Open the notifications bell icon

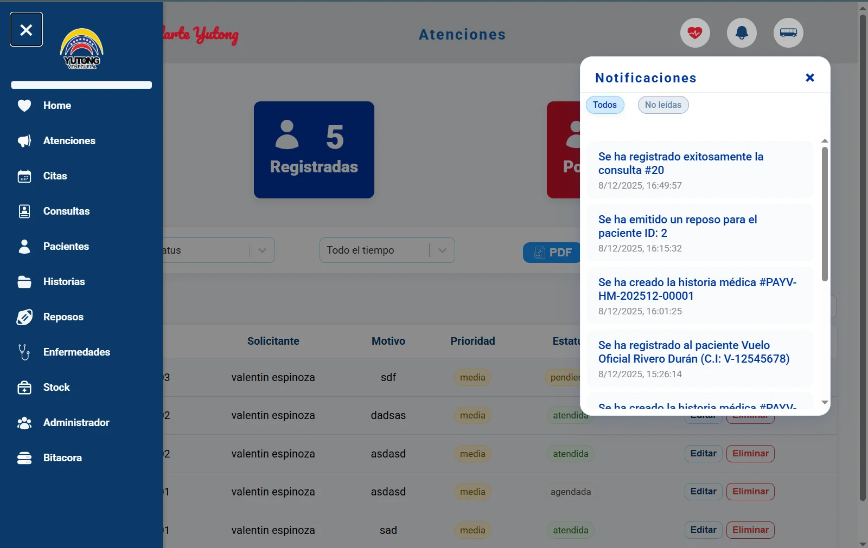[742, 33]
